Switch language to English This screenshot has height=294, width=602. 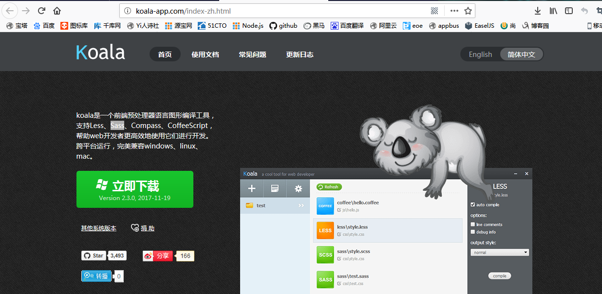click(480, 55)
